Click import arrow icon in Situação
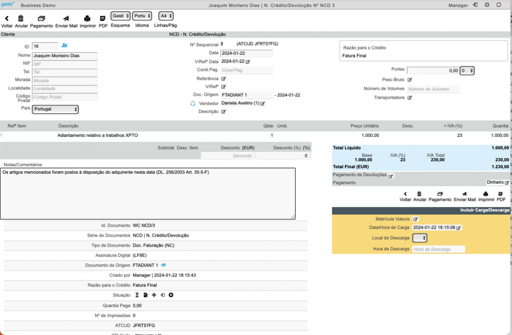The height and width of the screenshot is (335, 512). 162,295
